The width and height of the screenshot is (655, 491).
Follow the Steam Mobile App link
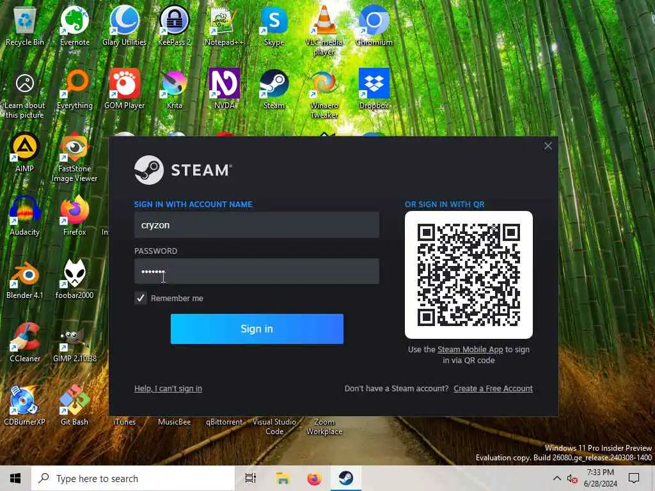click(470, 350)
